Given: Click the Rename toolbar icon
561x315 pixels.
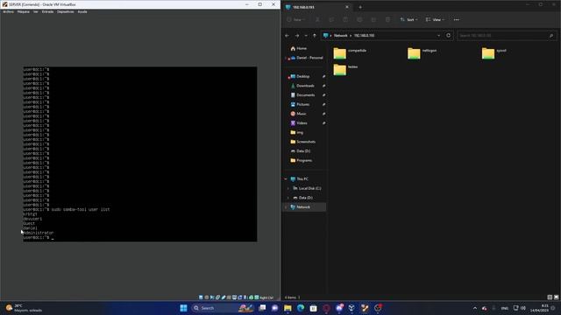Looking at the screenshot, I should point(359,19).
